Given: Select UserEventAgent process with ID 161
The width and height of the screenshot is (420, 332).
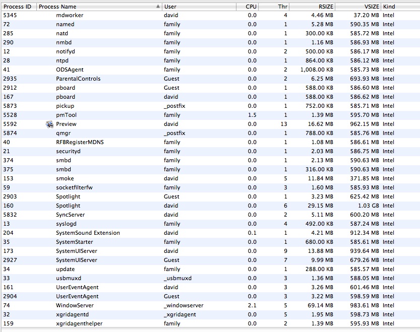Looking at the screenshot, I should 210,287.
